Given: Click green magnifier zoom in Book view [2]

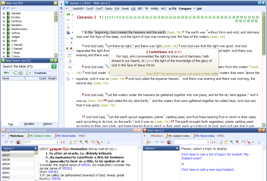Looking at the screenshot, I should 81,142.
